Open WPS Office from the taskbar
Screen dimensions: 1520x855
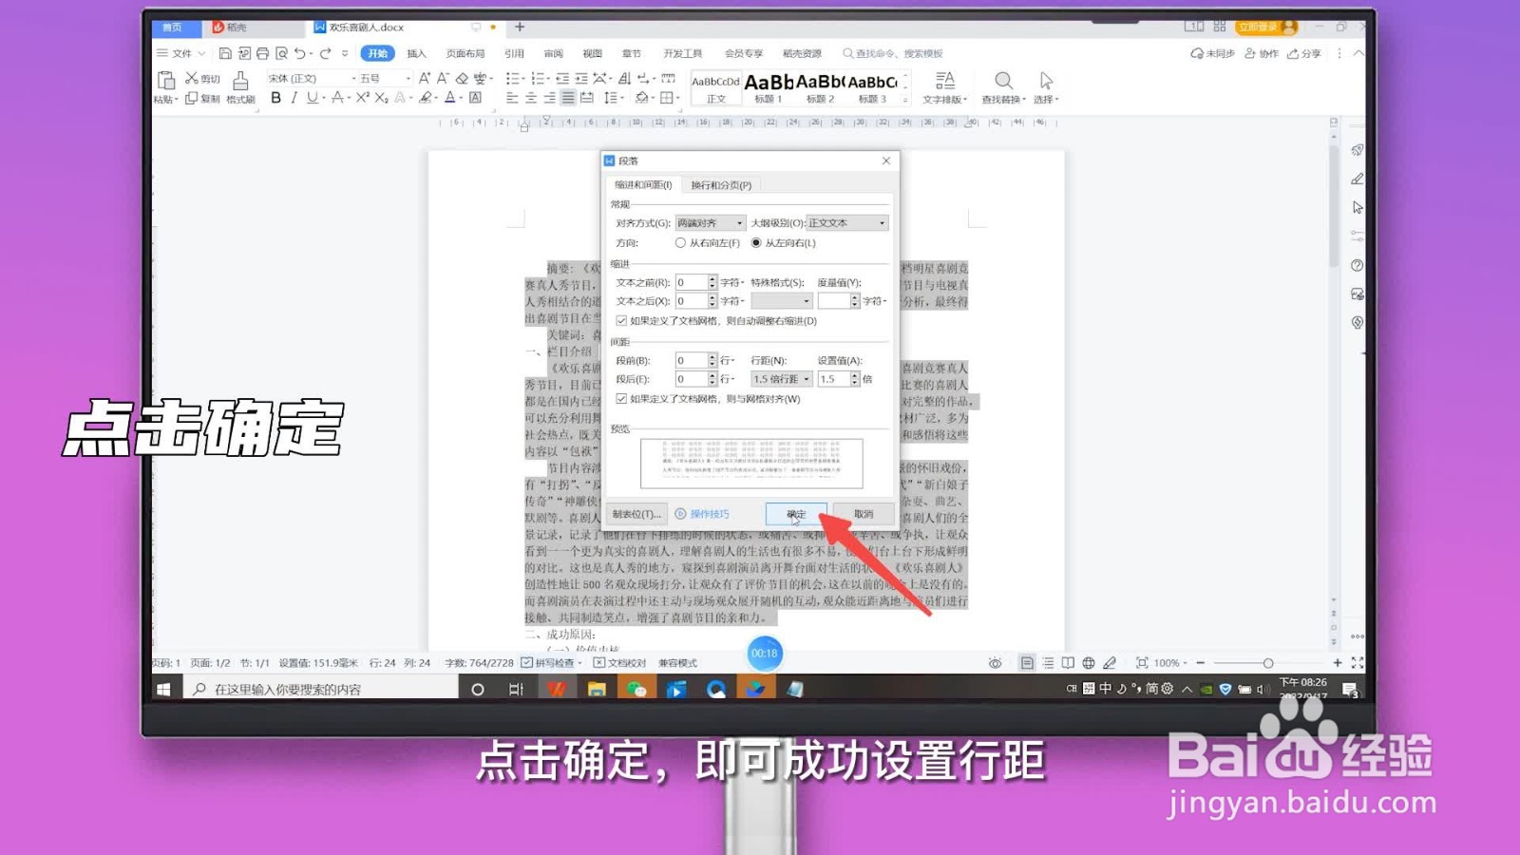pos(557,688)
